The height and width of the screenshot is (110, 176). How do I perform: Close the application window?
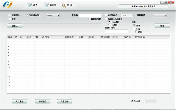[x=171, y=2]
